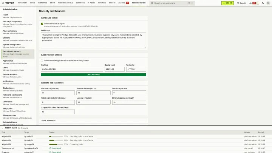Open the Notifications admin page
This screenshot has width=272, height=153.
18,82
